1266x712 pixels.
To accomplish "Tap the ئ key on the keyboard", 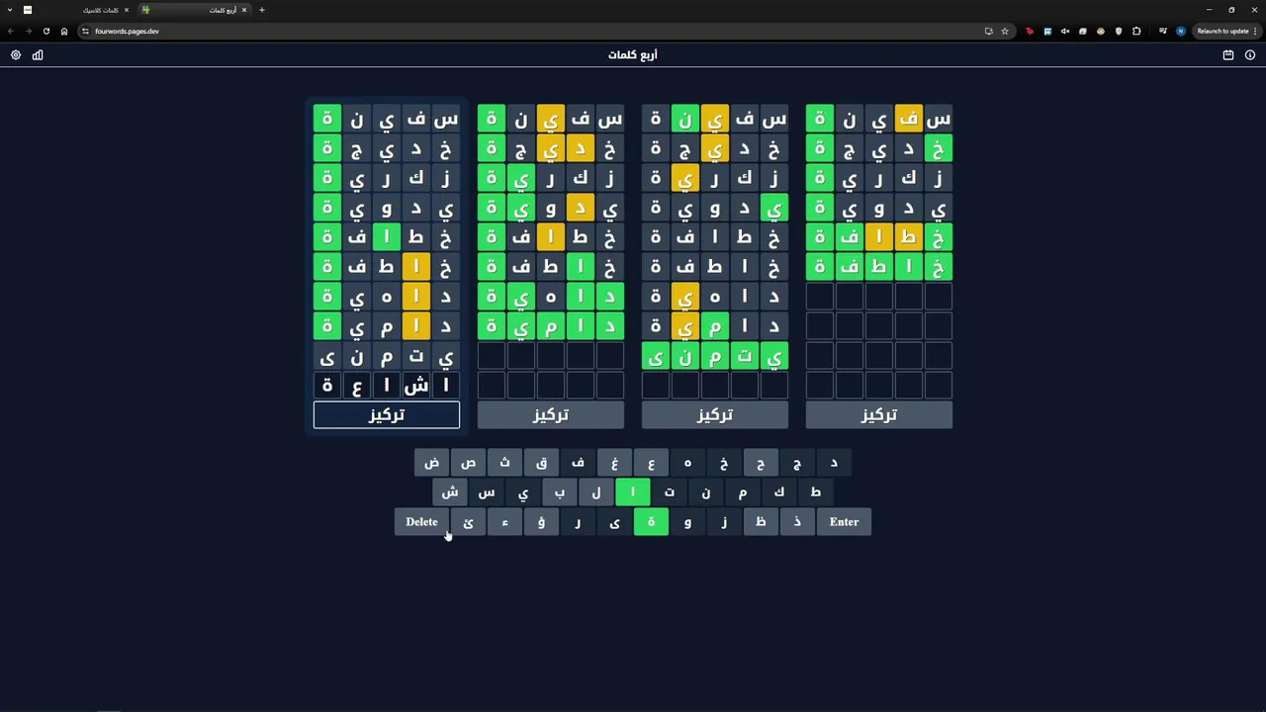I will 468,522.
